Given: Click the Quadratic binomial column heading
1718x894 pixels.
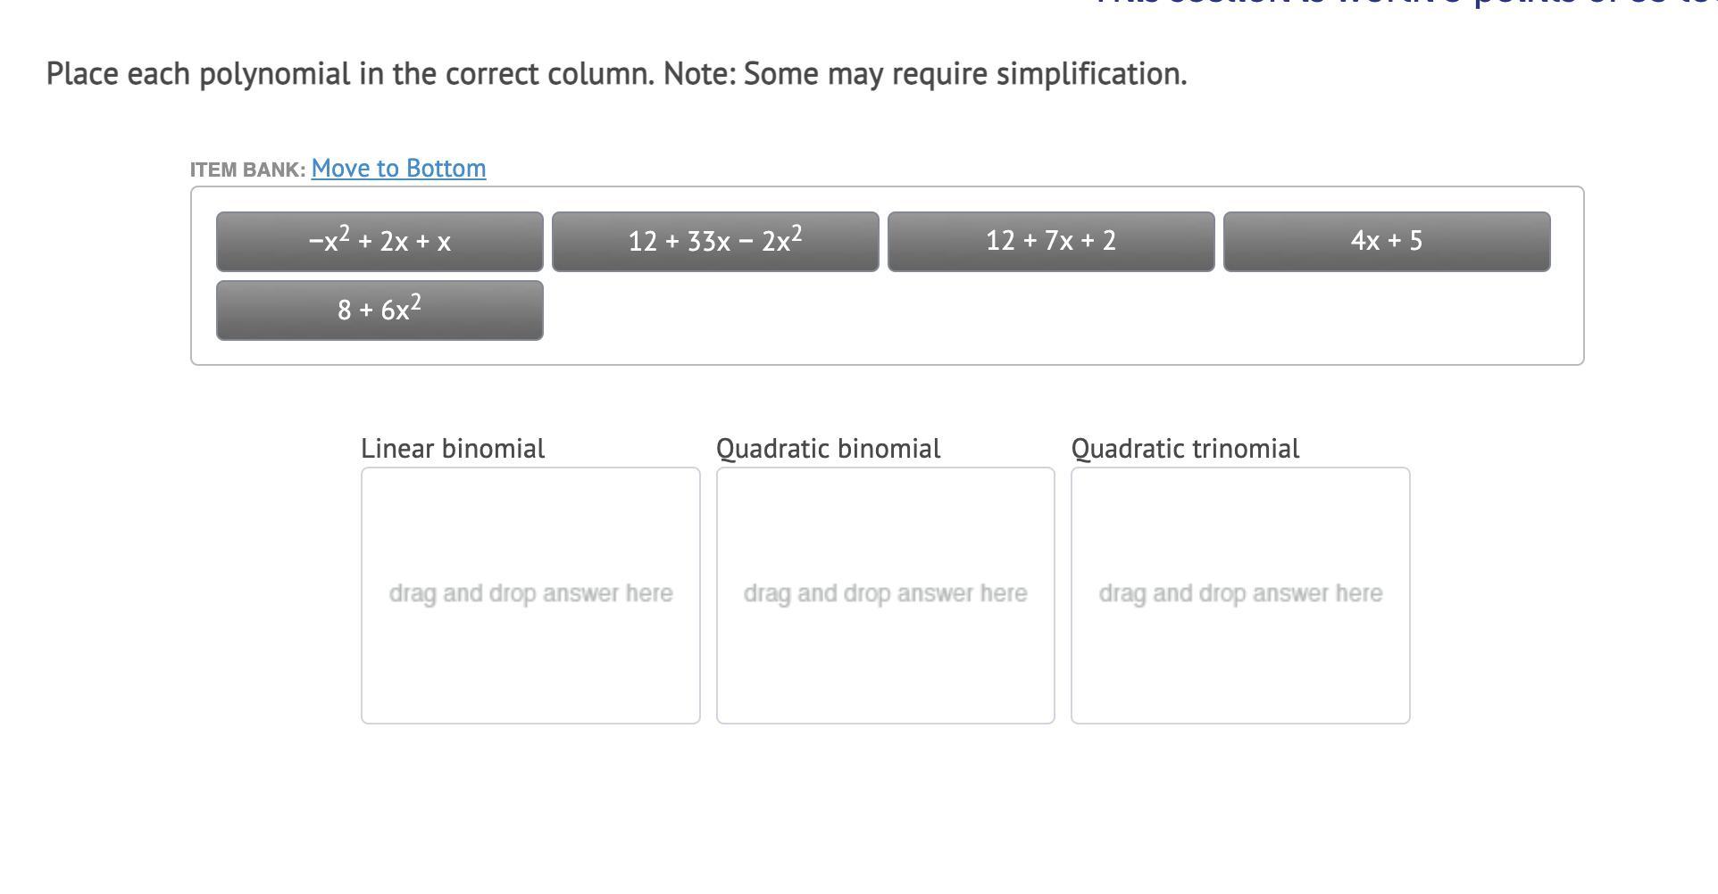Looking at the screenshot, I should tap(829, 449).
